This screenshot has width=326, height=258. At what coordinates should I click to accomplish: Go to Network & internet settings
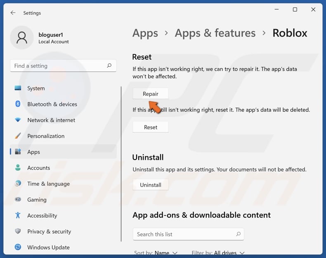(64, 120)
